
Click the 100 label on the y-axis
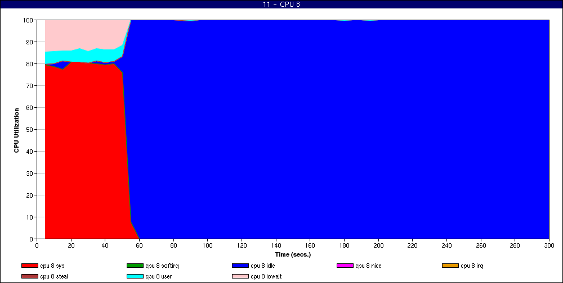(28, 20)
